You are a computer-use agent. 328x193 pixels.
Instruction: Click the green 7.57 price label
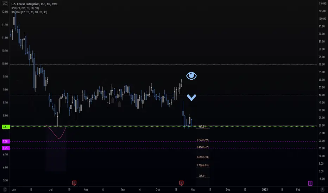click(x=6, y=127)
